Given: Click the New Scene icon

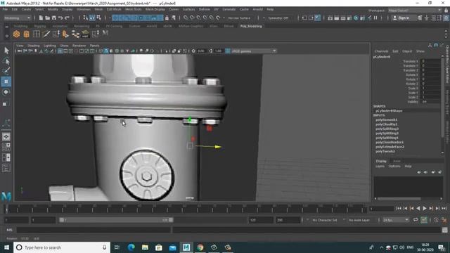Looking at the screenshot, I should point(41,18).
